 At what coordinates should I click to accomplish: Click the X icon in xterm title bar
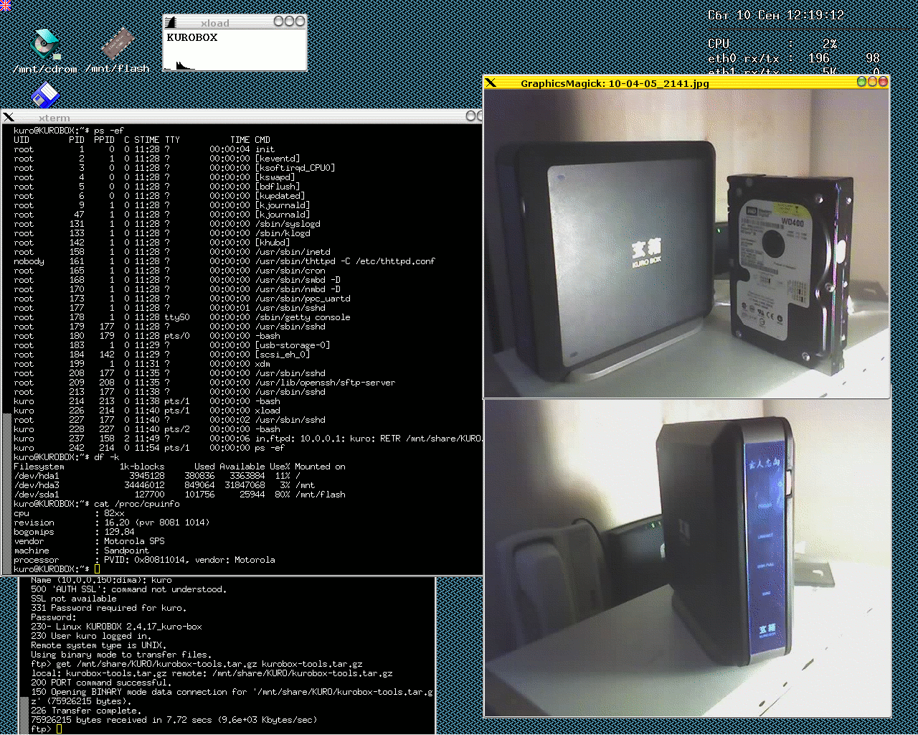click(9, 117)
